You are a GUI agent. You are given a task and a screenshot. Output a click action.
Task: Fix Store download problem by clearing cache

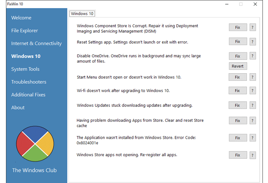coord(238,120)
